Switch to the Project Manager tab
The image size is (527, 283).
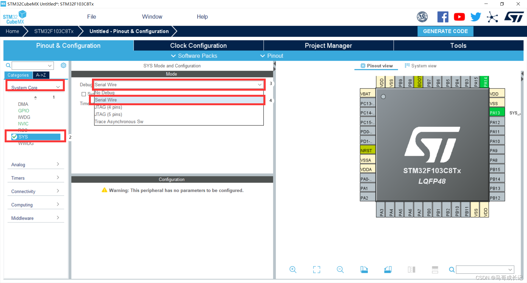(328, 46)
